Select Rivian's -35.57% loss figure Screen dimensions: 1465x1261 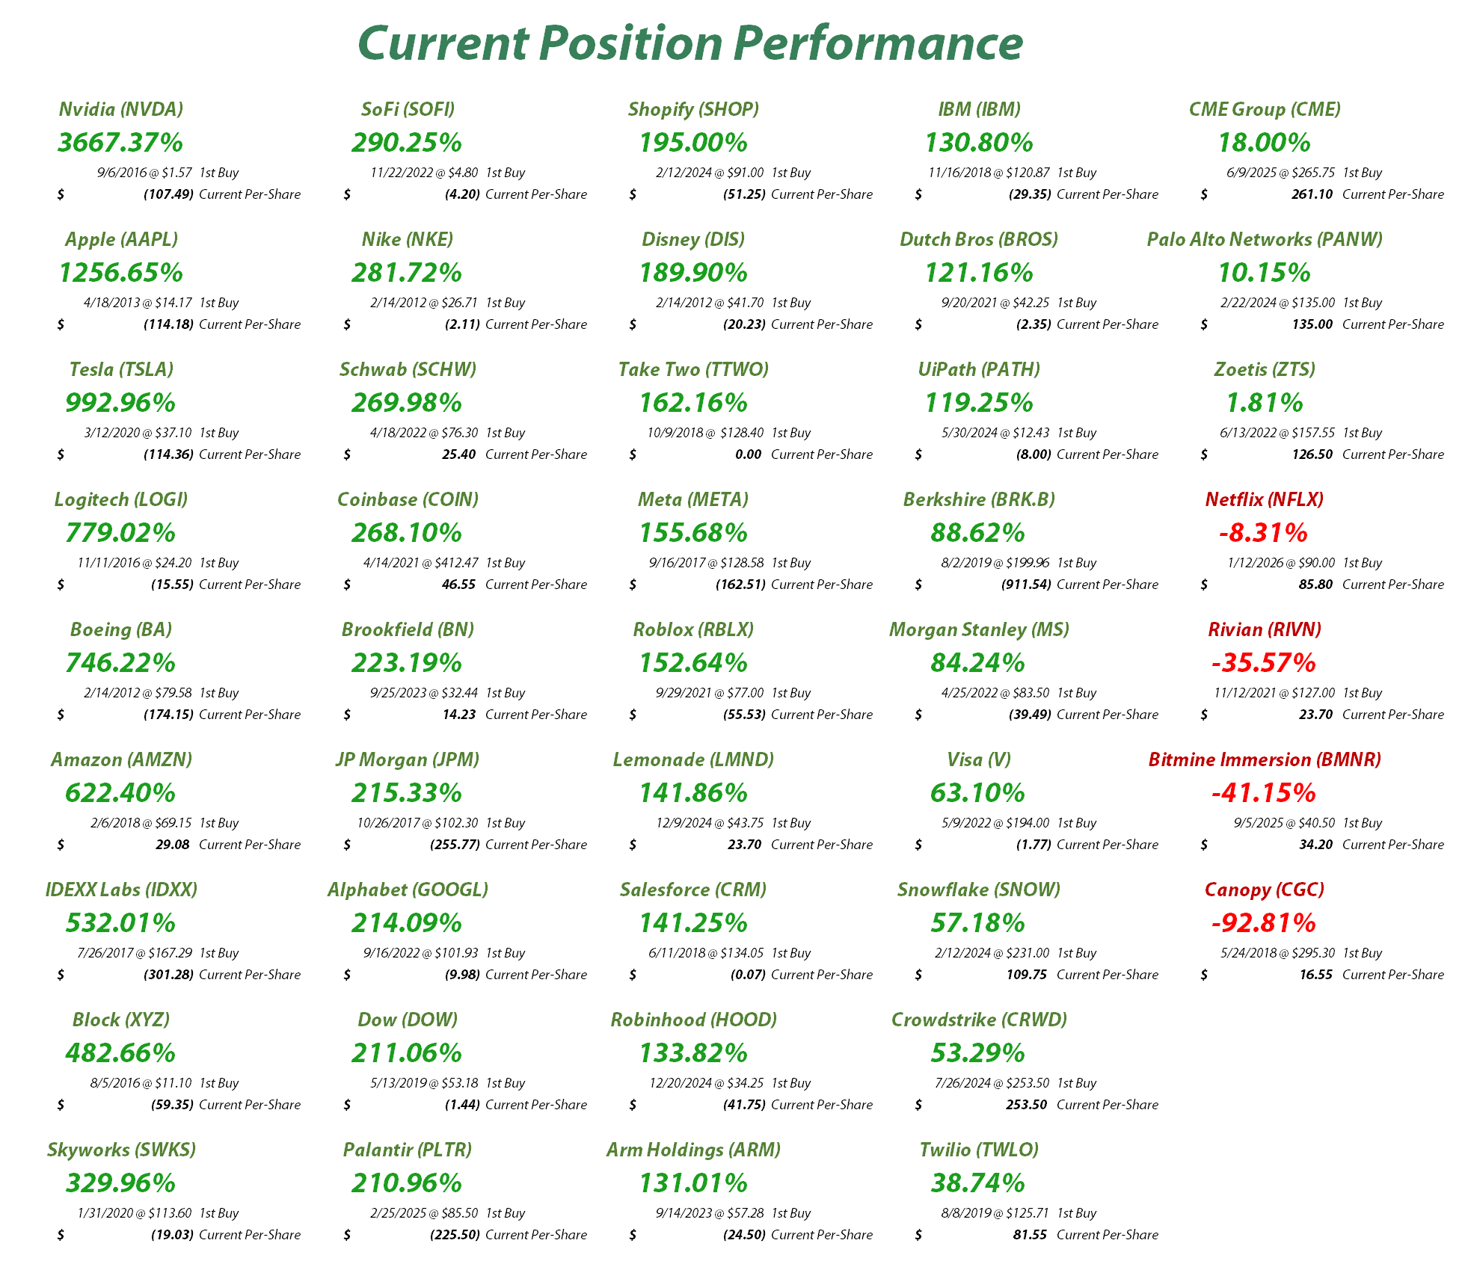1263,662
